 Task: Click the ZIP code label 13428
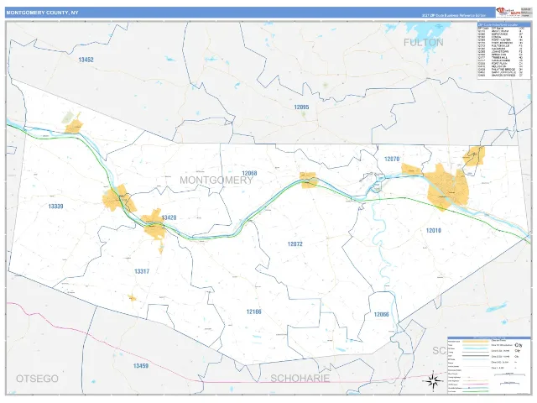click(169, 217)
